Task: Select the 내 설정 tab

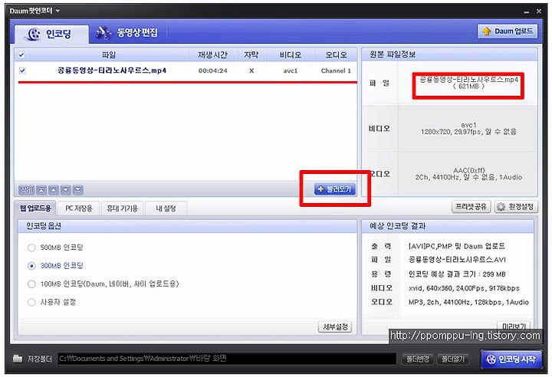Action: (166, 208)
